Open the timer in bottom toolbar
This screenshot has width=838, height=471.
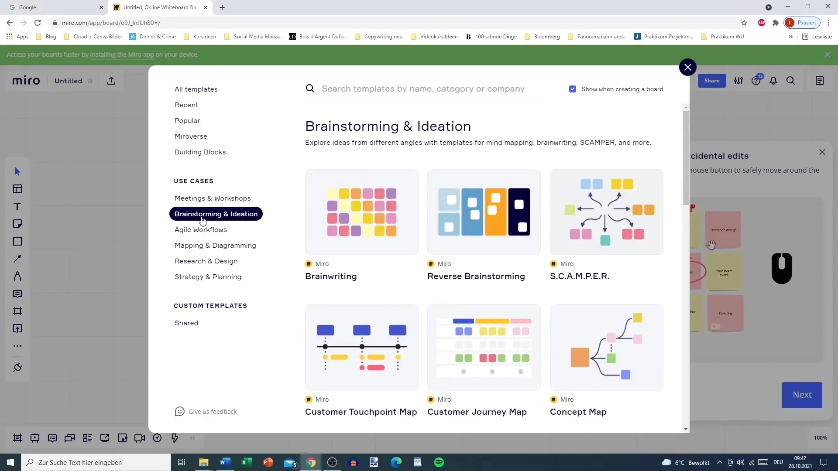[157, 438]
